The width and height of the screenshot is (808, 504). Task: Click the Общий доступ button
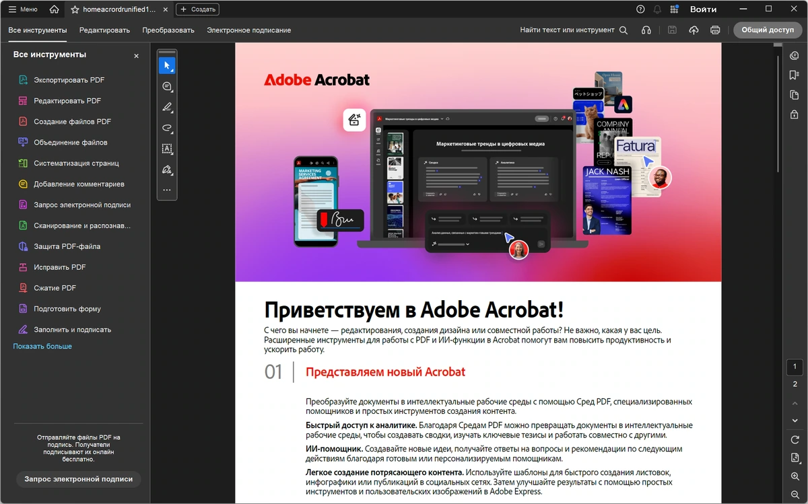click(768, 30)
